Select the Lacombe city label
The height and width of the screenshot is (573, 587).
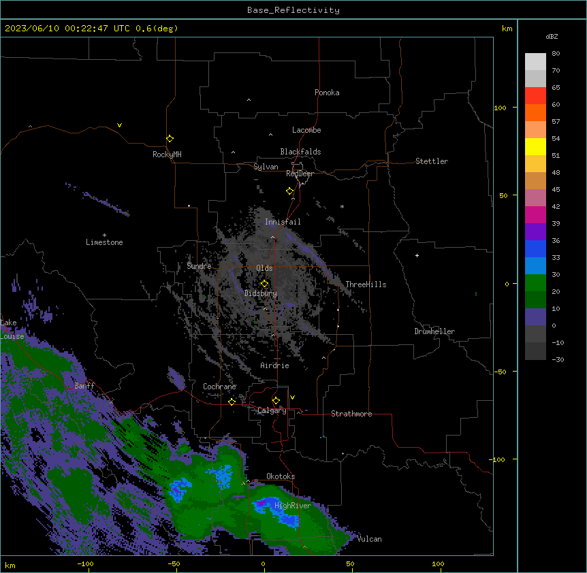pyautogui.click(x=306, y=130)
